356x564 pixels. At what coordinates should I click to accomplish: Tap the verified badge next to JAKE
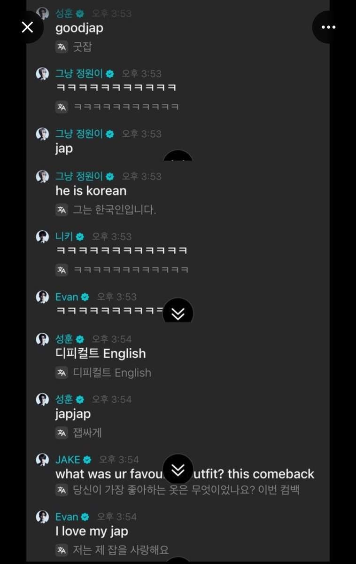click(87, 460)
